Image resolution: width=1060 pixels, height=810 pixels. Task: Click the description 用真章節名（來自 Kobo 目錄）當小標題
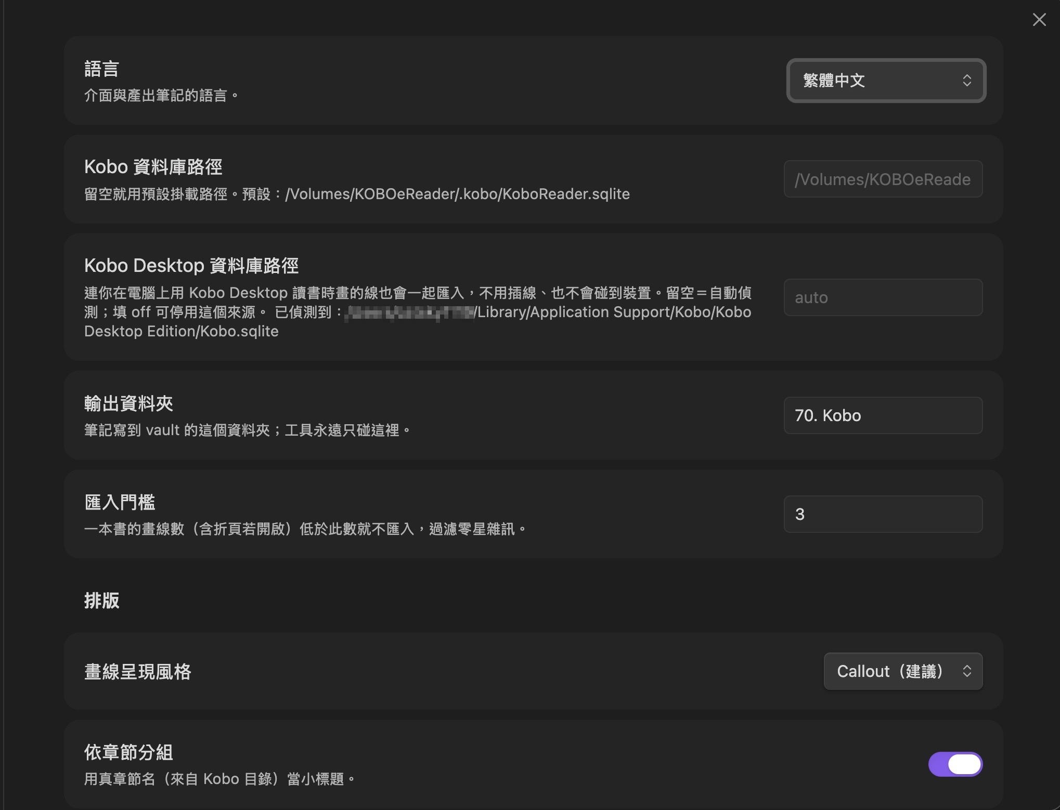pyautogui.click(x=220, y=779)
